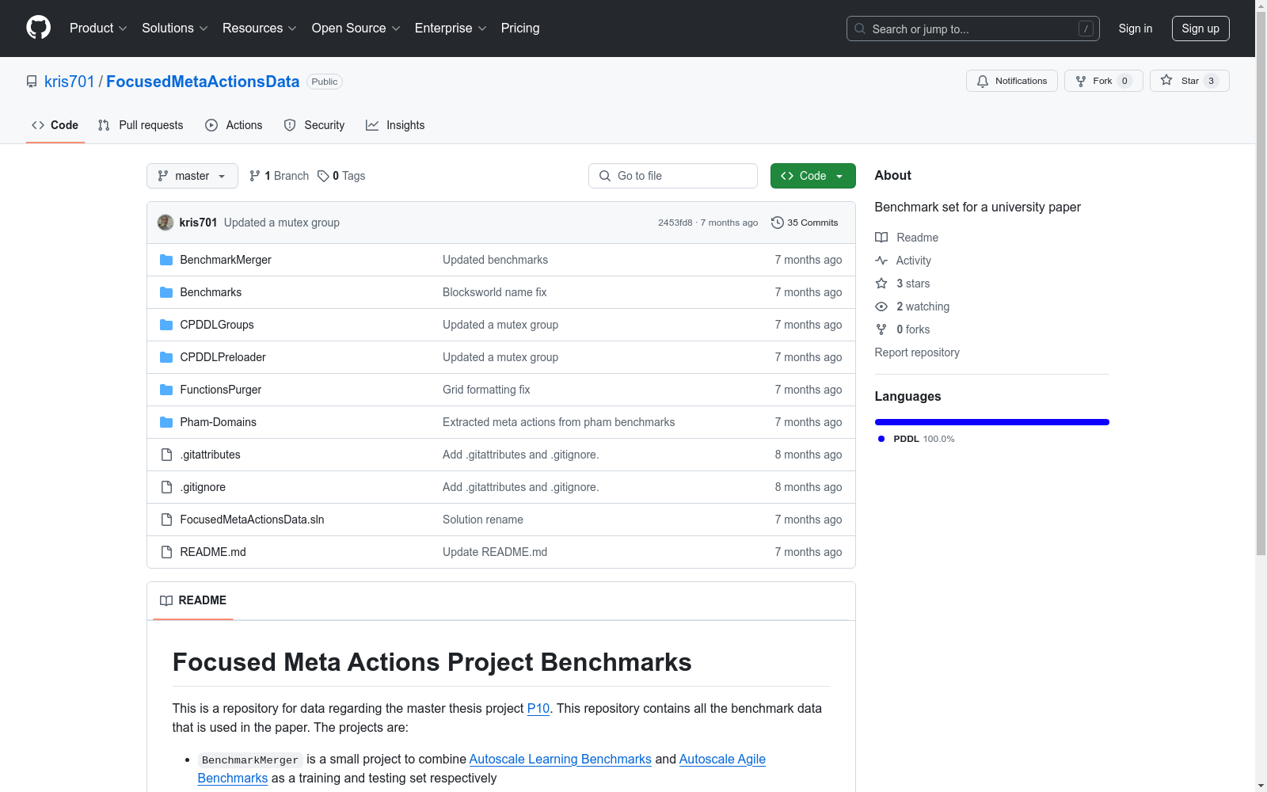Fork this repository
Screen dimensions: 1267x792
click(1103, 81)
